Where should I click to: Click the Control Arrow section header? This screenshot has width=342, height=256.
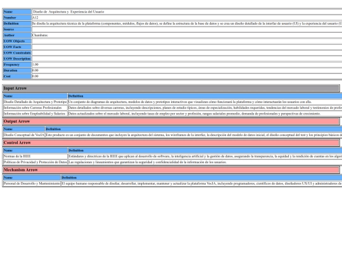(x=171, y=143)
